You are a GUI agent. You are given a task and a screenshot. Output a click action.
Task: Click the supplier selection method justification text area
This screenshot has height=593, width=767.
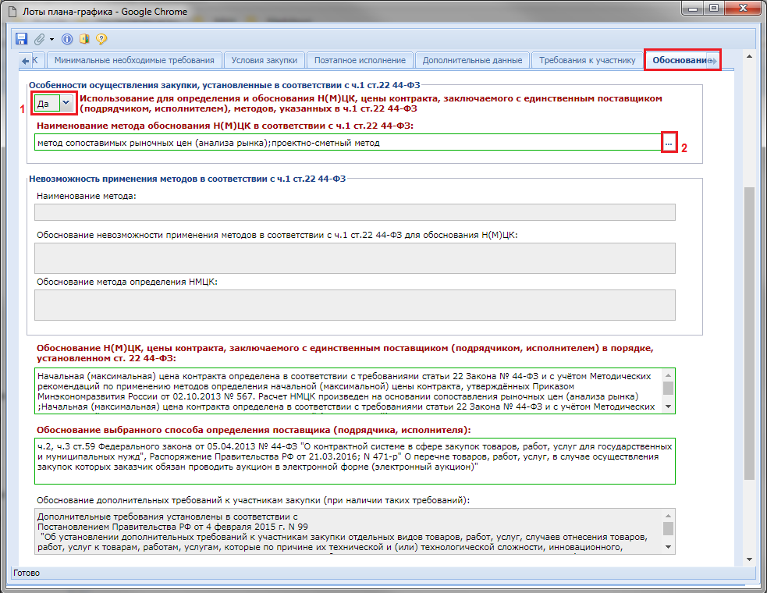pos(355,461)
